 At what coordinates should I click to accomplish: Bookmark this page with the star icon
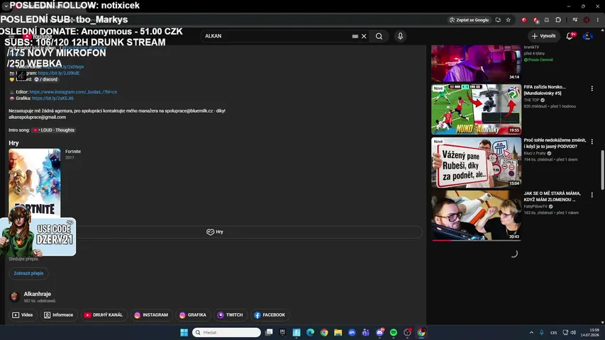(508, 20)
